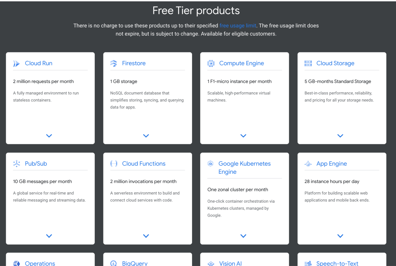Click the Pub/Sub product icon

pyautogui.click(x=16, y=164)
